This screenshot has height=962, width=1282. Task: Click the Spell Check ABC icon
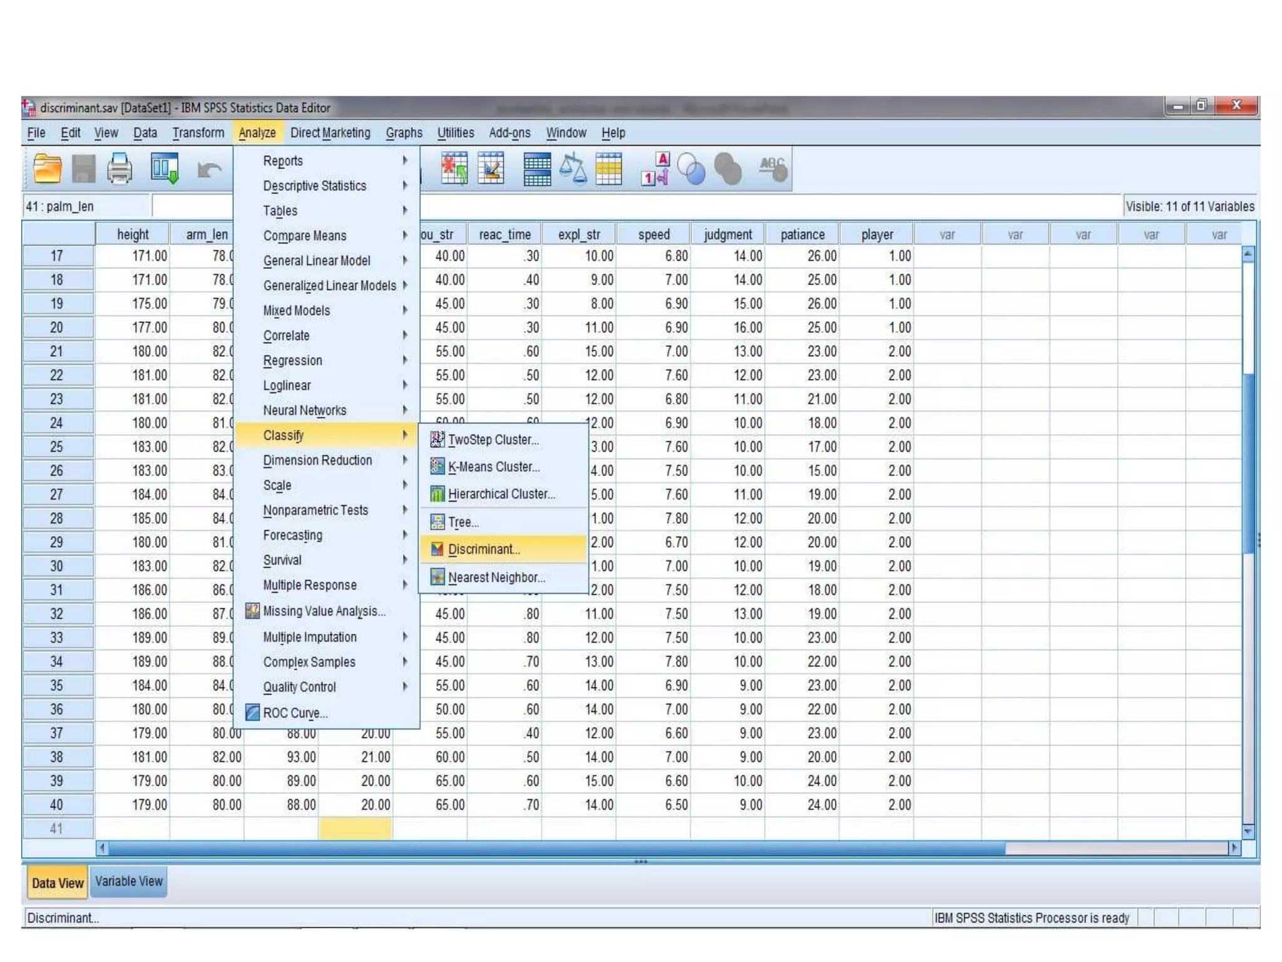(774, 168)
